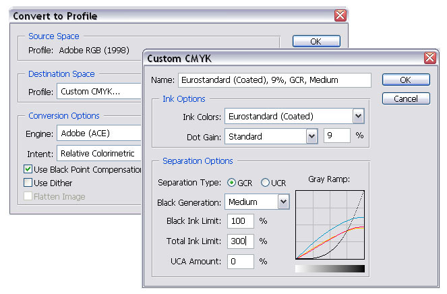Close the Convert to Profile dialog
This screenshot has height=294, width=447.
(340, 15)
